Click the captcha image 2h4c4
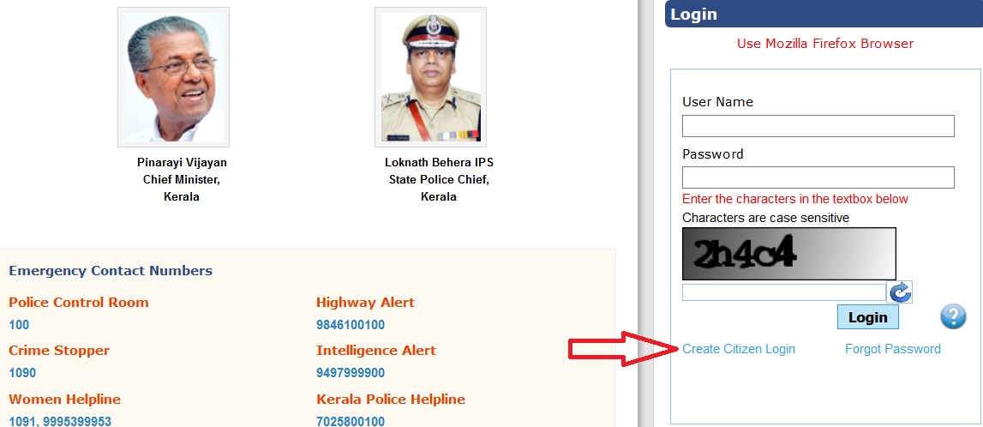The height and width of the screenshot is (427, 983). pyautogui.click(x=789, y=253)
